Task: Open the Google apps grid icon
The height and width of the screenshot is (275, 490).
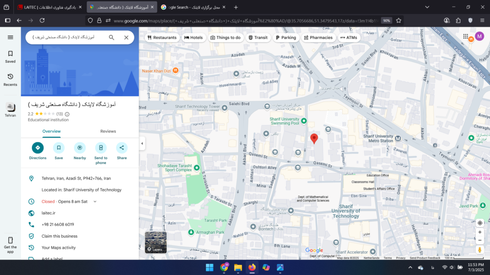Action: point(466,37)
